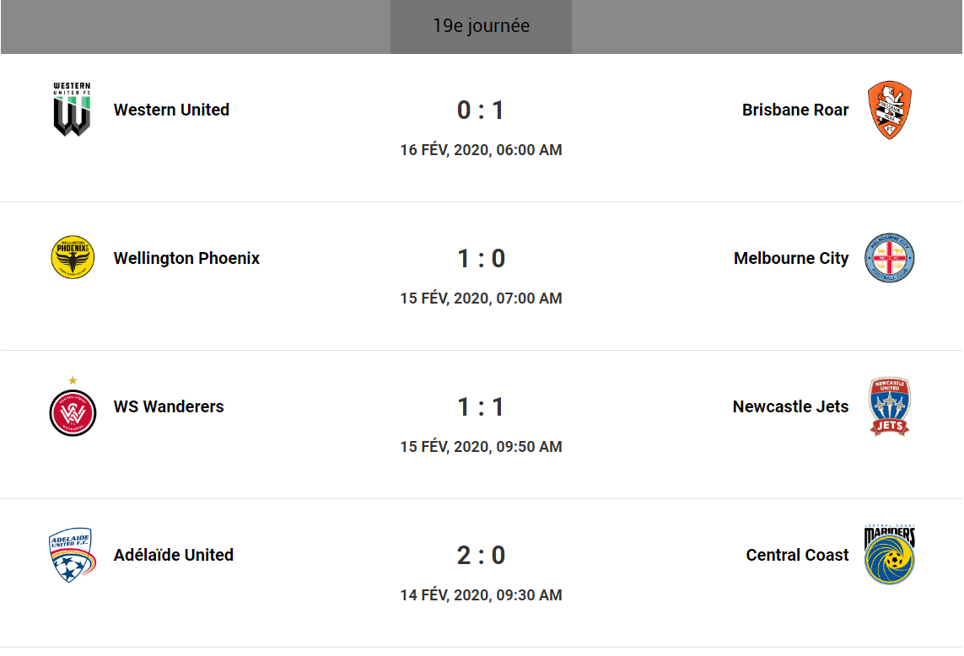Image resolution: width=964 pixels, height=656 pixels.
Task: Open the Western United team link
Action: [171, 110]
